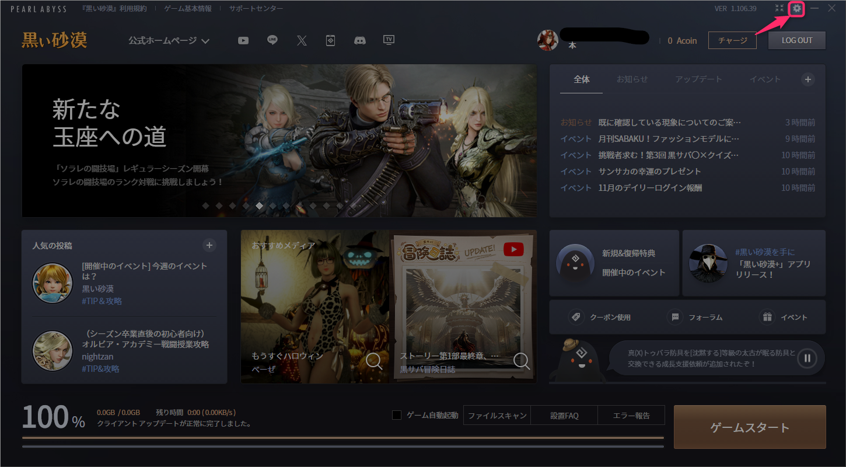Switch to the アップデート tab
The height and width of the screenshot is (467, 846).
coord(698,79)
